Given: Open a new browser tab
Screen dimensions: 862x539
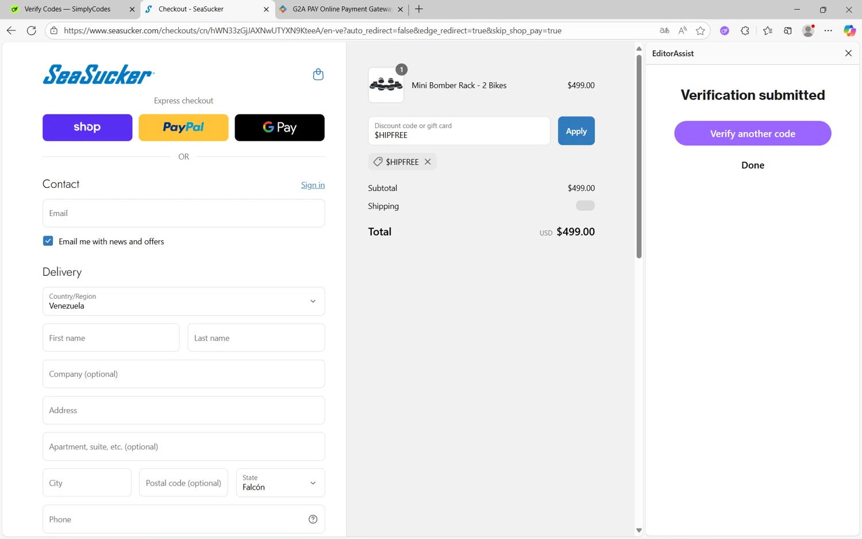Looking at the screenshot, I should point(419,9).
